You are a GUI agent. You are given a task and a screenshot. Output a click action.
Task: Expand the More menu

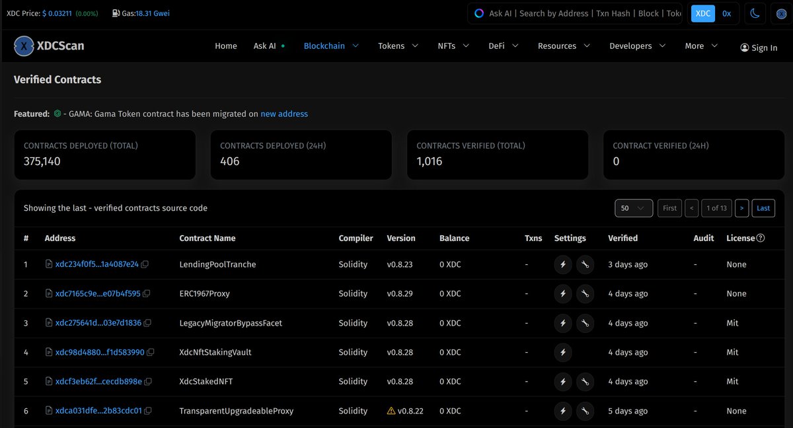[701, 46]
